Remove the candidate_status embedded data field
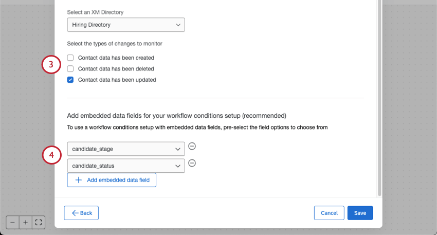Viewport: 437px width, 235px height. click(x=192, y=164)
